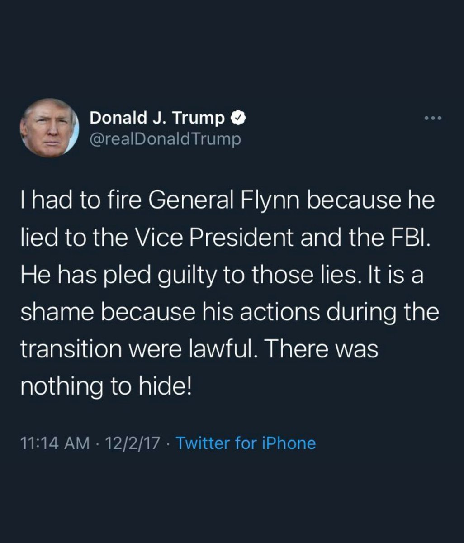Screen dimensions: 464x543
Task: Click the line "transition were lawful. There was"
Action: click(x=199, y=350)
